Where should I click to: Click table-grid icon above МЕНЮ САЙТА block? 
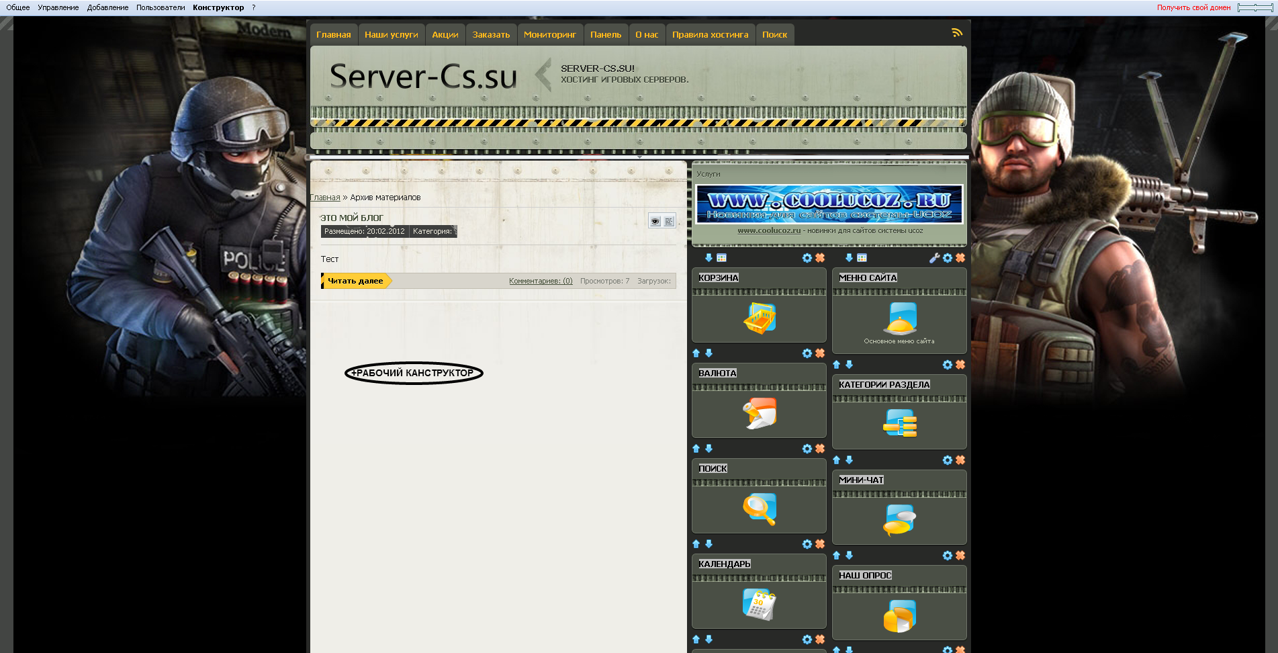862,258
